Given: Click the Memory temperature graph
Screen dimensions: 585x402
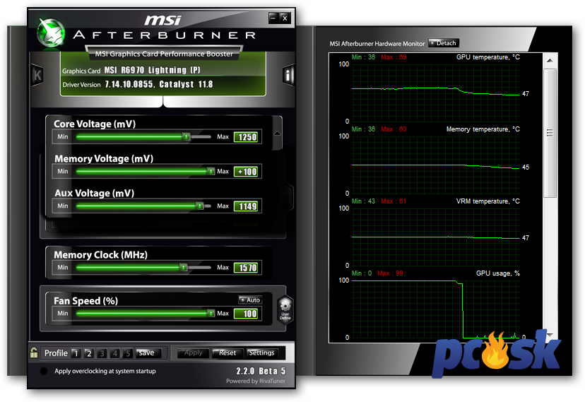Looking at the screenshot, I should coord(436,165).
